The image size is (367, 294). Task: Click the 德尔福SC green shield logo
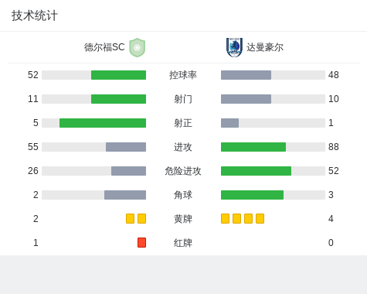click(x=138, y=47)
